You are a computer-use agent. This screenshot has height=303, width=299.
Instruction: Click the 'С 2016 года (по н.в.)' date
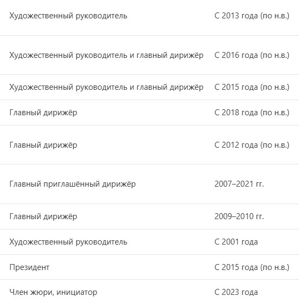252,55
